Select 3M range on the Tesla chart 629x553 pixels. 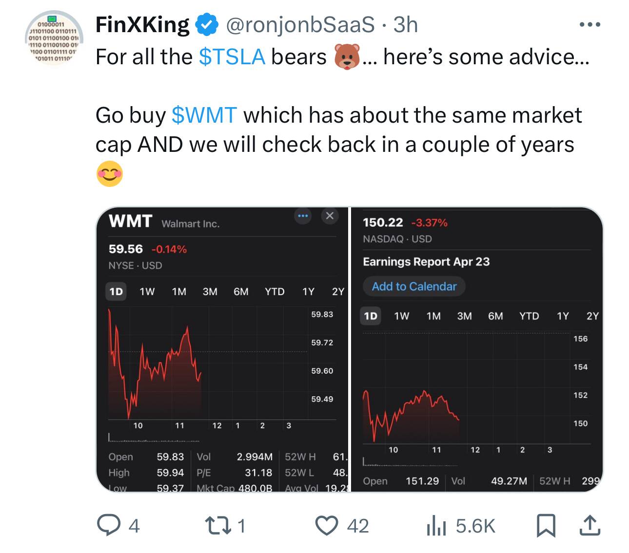[464, 316]
